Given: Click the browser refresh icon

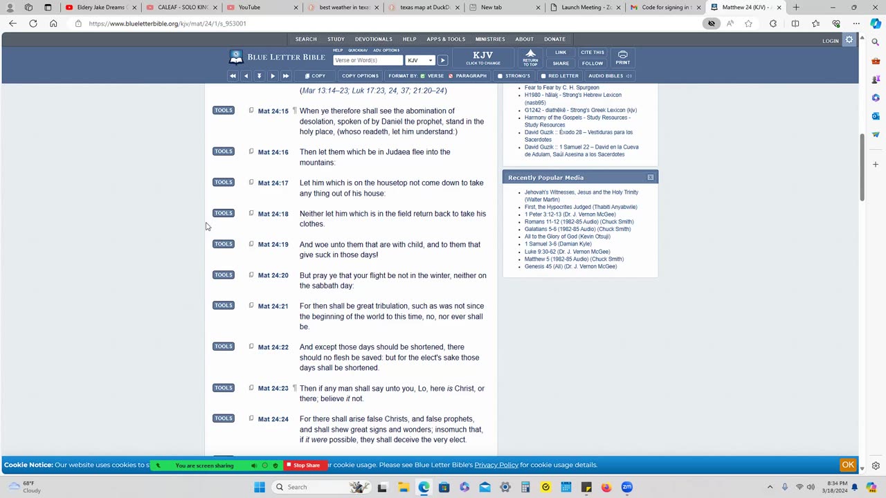Looking at the screenshot, I should (33, 24).
